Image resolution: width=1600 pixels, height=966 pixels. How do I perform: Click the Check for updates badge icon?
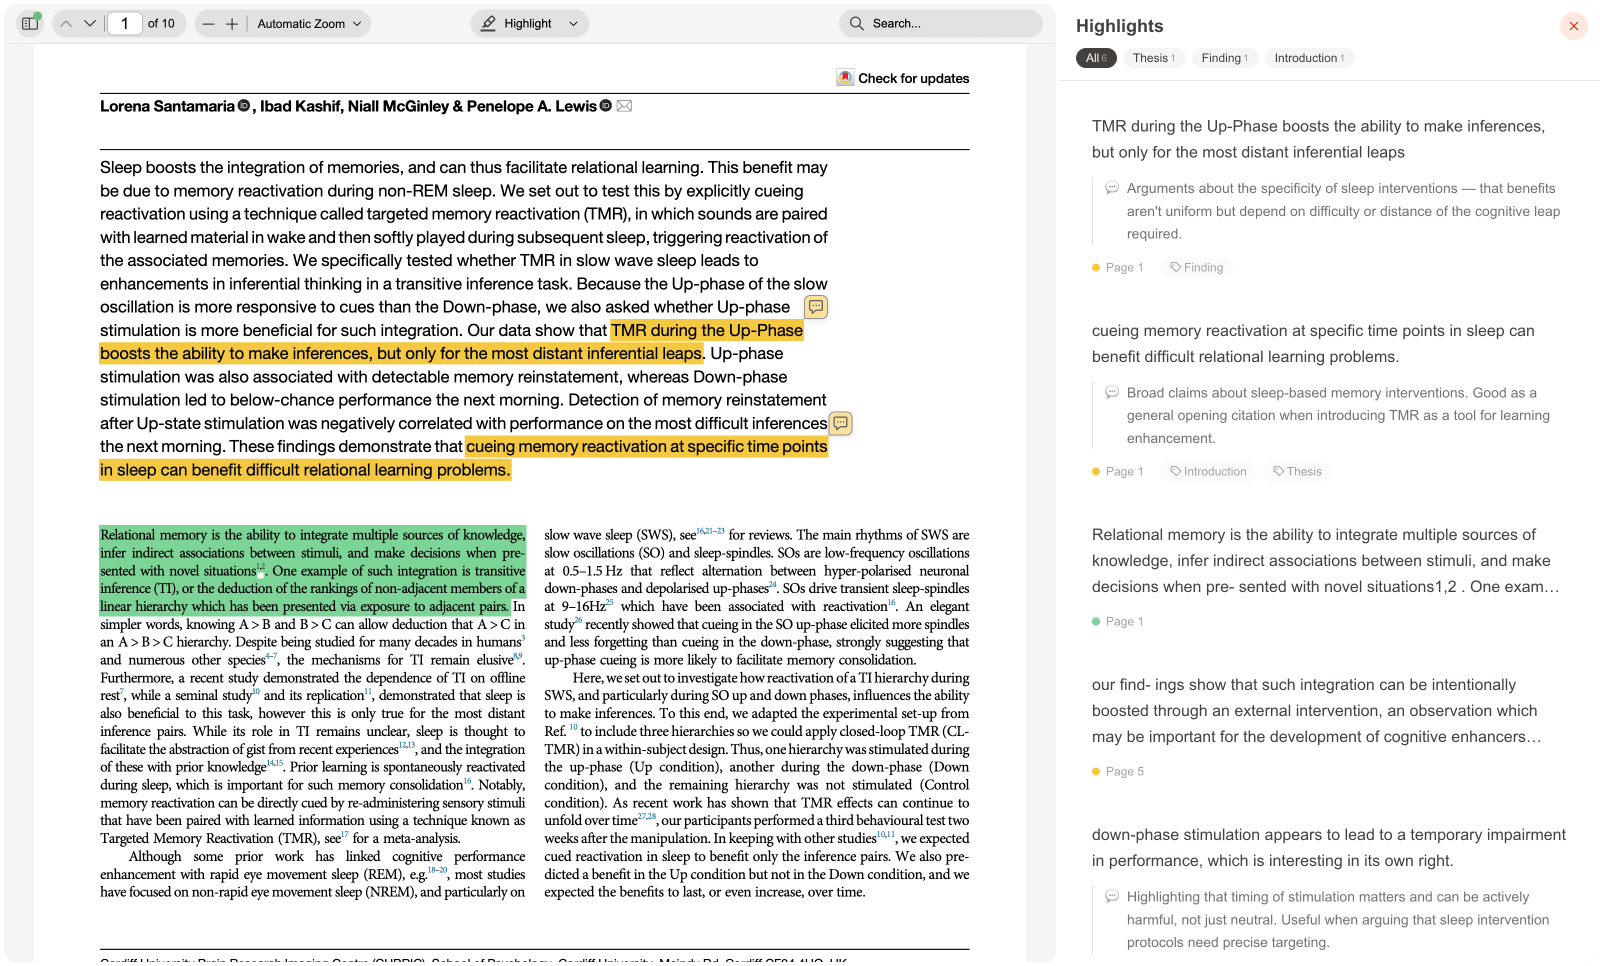845,77
